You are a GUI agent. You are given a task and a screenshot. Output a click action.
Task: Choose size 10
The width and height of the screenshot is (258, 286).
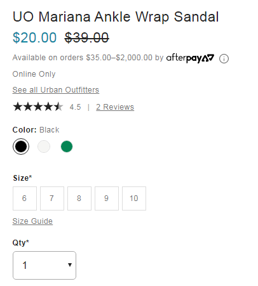pyautogui.click(x=134, y=198)
